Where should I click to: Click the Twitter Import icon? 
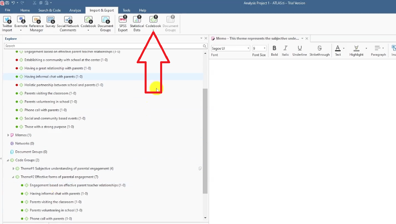[7, 20]
